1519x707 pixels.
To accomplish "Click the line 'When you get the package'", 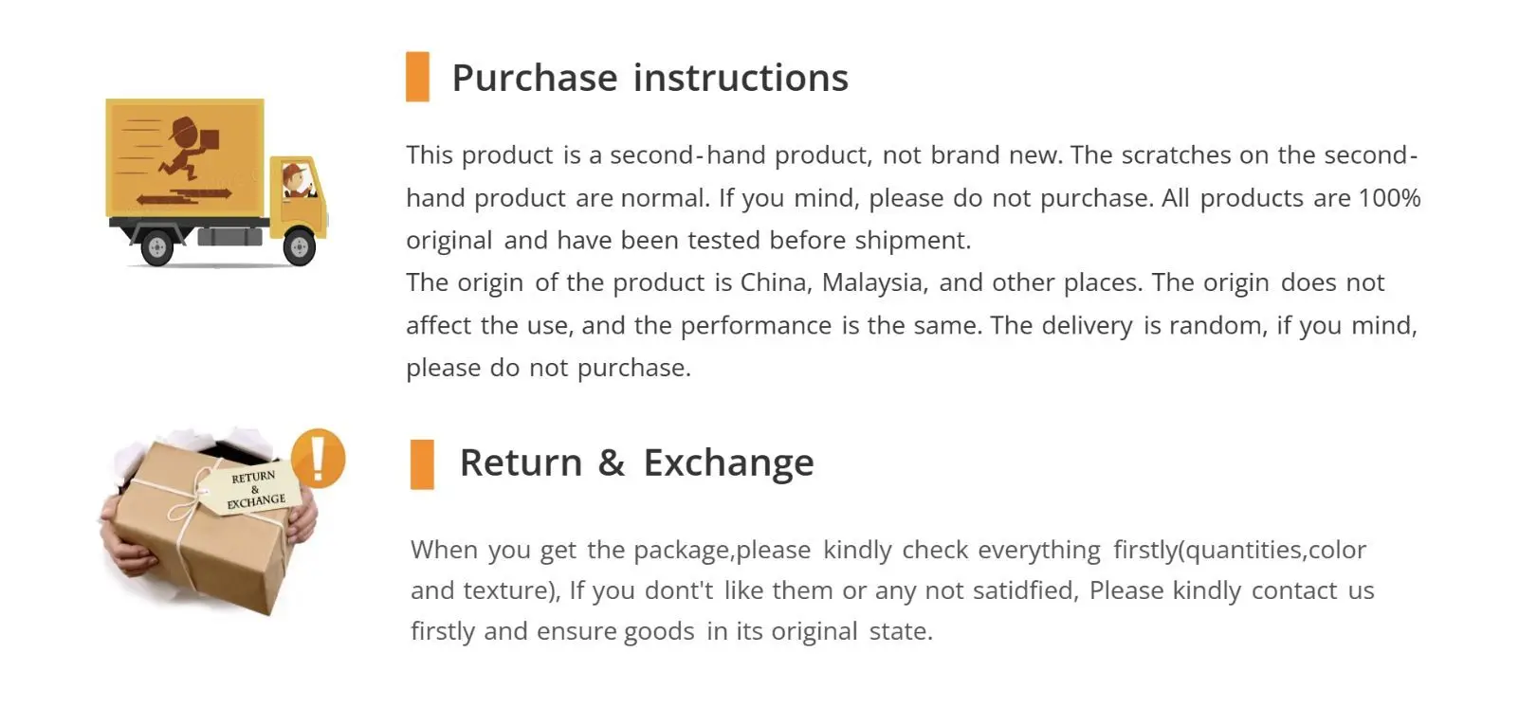I will [888, 550].
